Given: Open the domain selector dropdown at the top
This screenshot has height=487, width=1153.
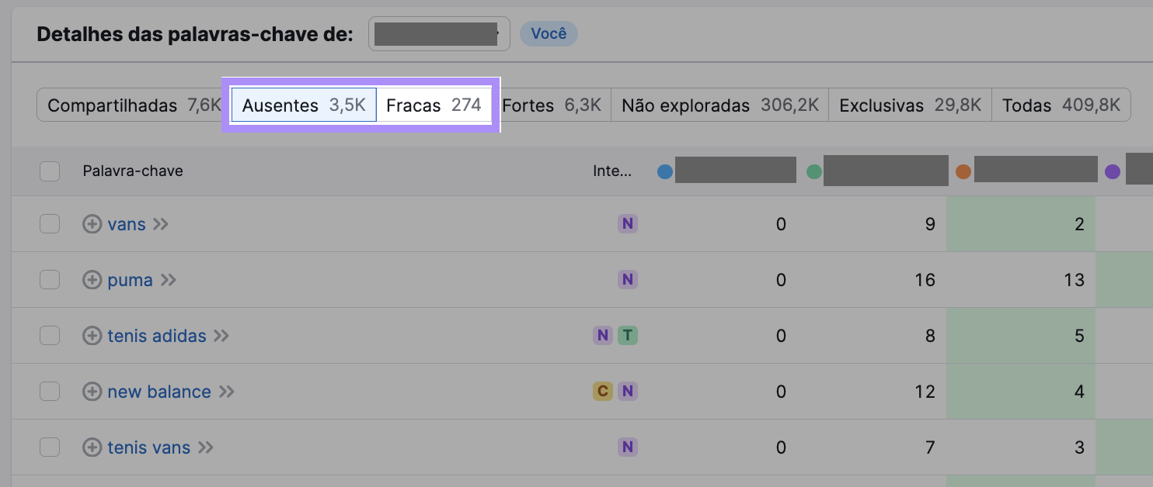Looking at the screenshot, I should (x=439, y=33).
